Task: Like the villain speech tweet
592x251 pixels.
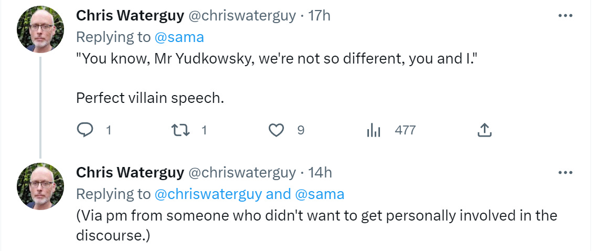Action: (276, 130)
